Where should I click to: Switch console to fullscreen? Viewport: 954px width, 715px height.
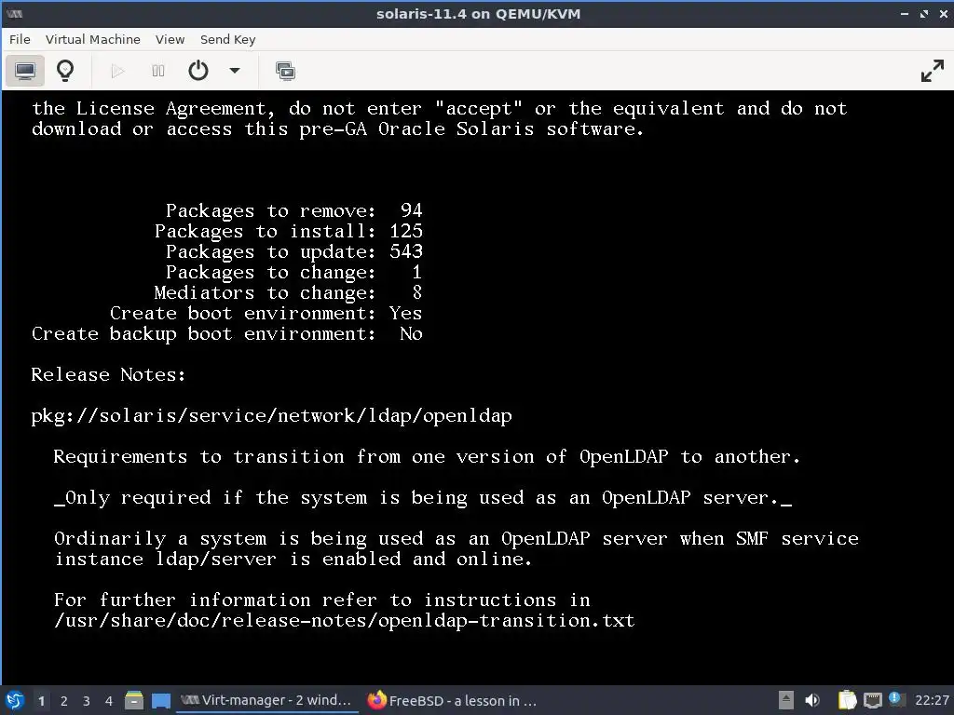point(932,71)
